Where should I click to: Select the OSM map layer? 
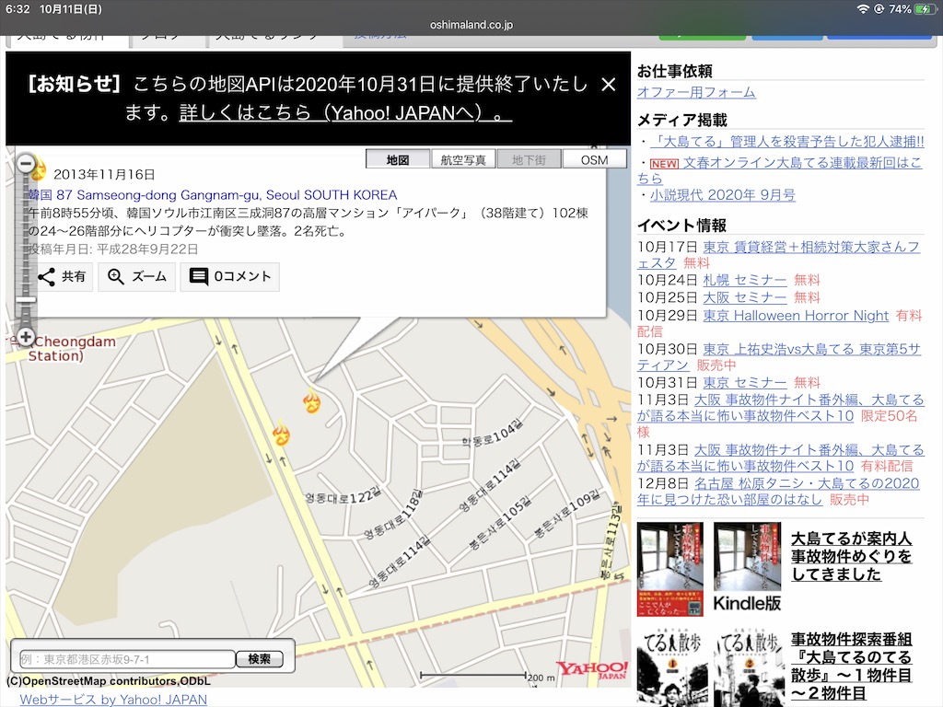594,159
